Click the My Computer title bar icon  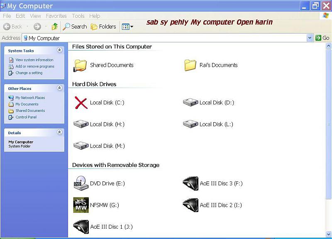click(x=3, y=6)
